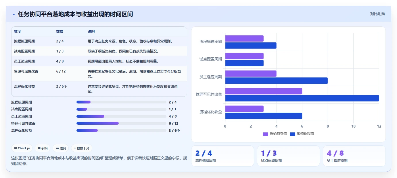Click the small icon before the page title
397x178 pixels.
(x=14, y=14)
